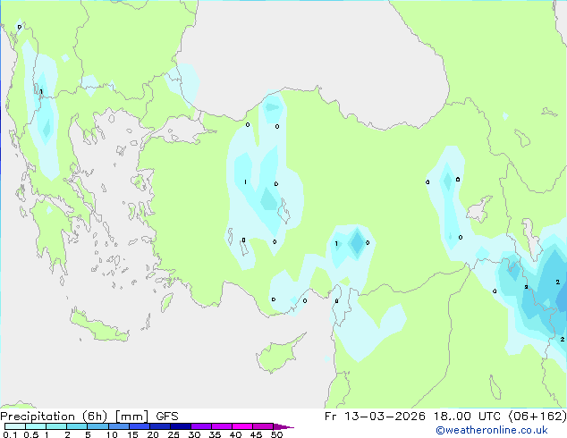The height and width of the screenshot is (438, 567).
Task: Click the over-50 mm arrow tip of the legend
Action: click(x=283, y=426)
